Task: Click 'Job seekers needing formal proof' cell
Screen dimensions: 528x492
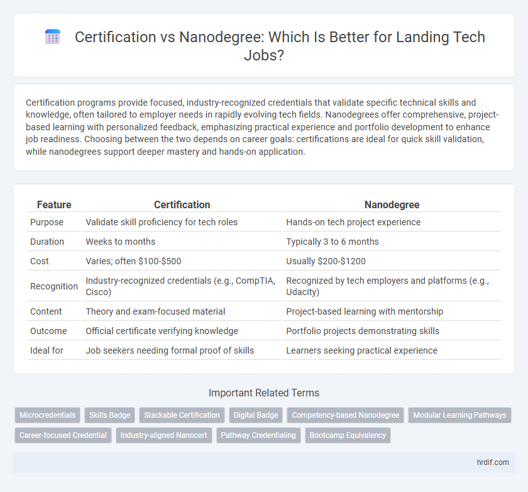Action: (182, 350)
